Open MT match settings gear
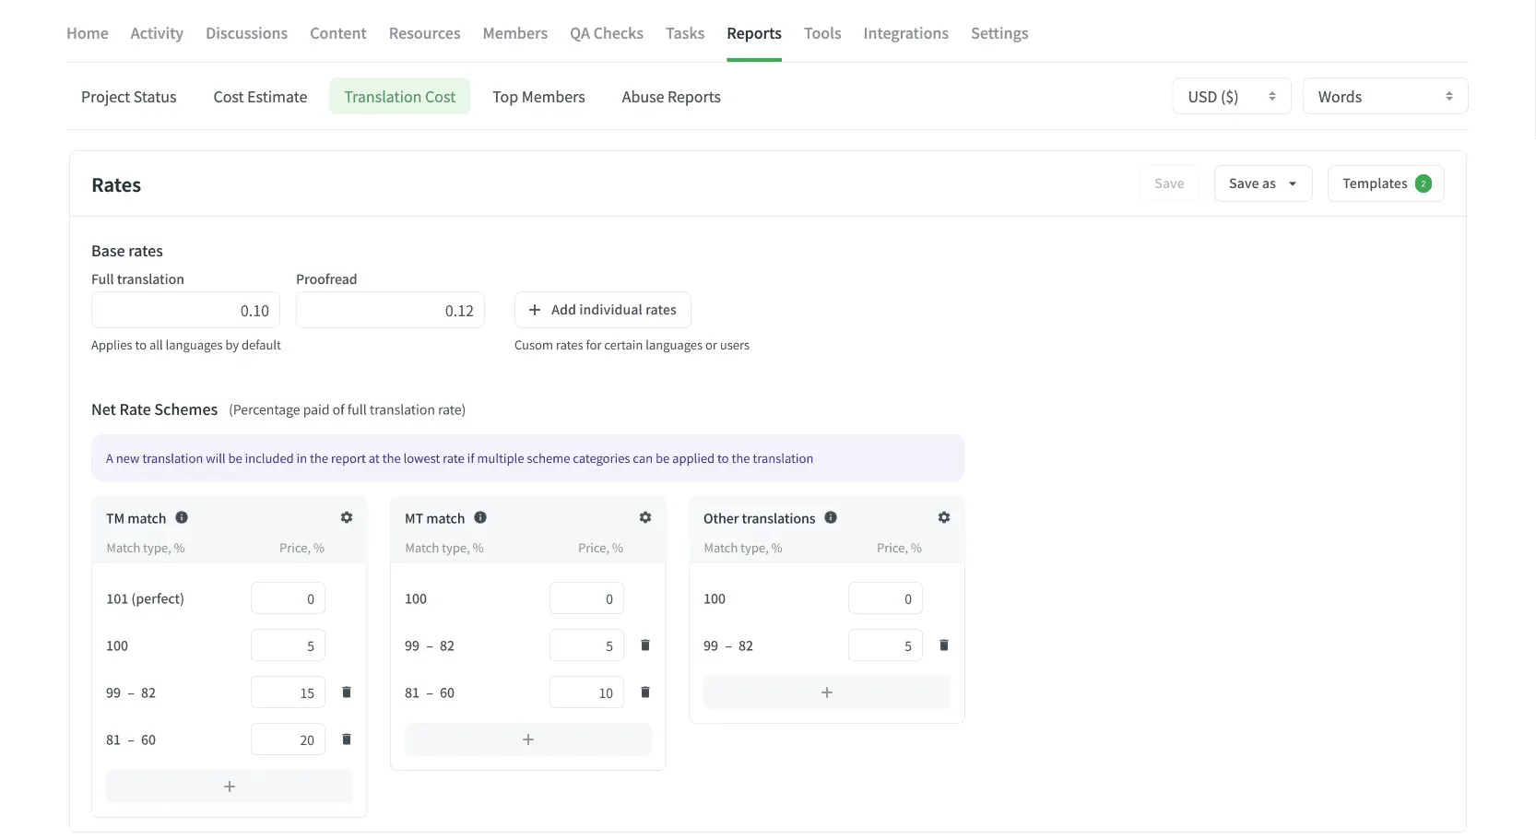 (645, 518)
